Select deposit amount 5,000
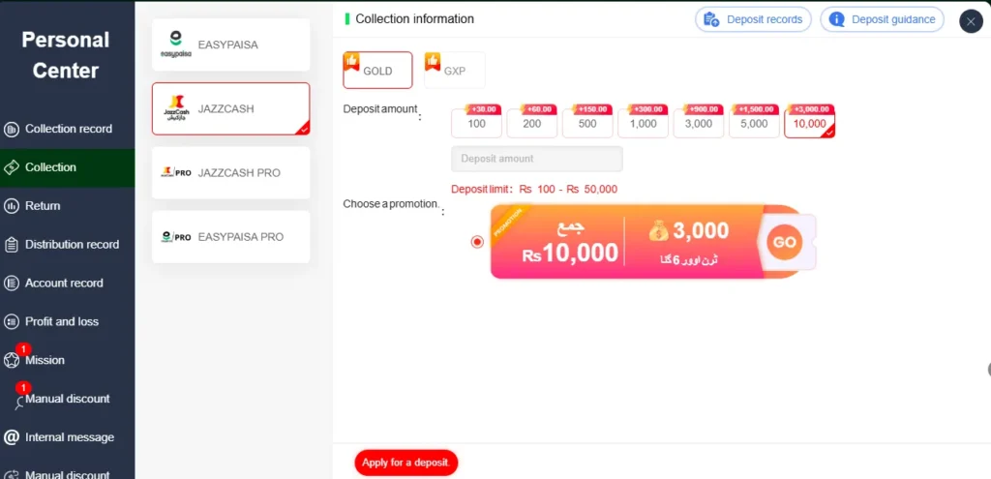991x479 pixels. click(754, 123)
